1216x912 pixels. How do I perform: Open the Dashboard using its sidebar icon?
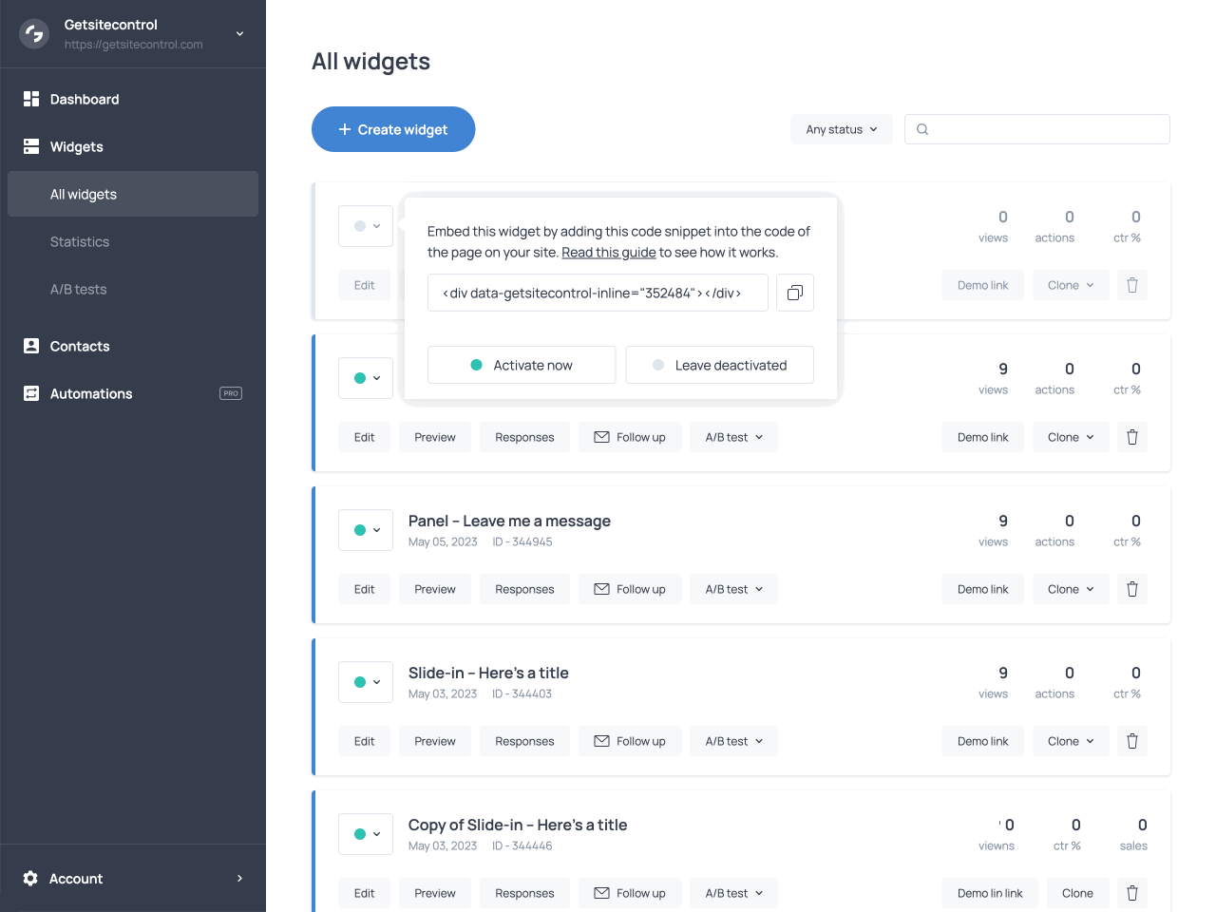[29, 99]
